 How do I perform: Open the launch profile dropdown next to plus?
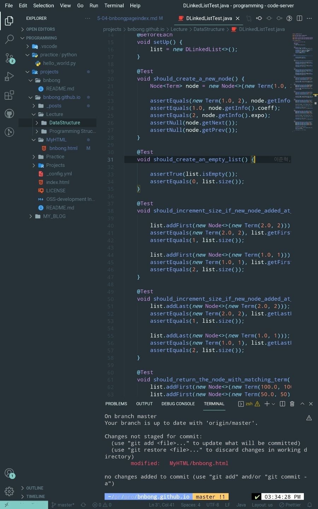273,404
